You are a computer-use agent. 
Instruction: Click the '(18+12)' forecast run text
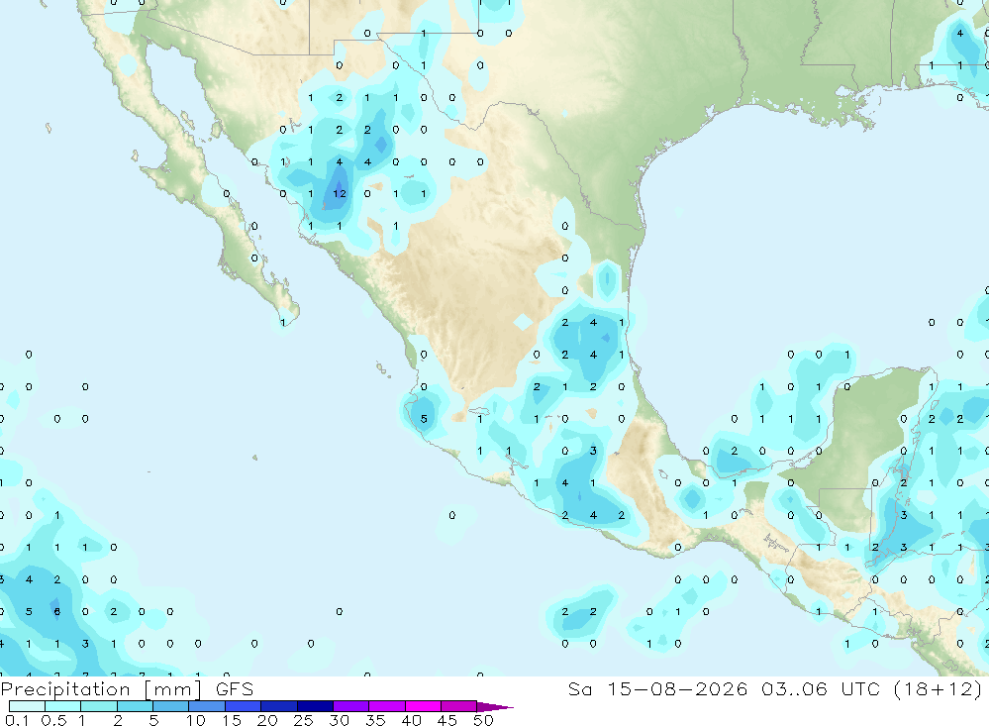pos(939,689)
